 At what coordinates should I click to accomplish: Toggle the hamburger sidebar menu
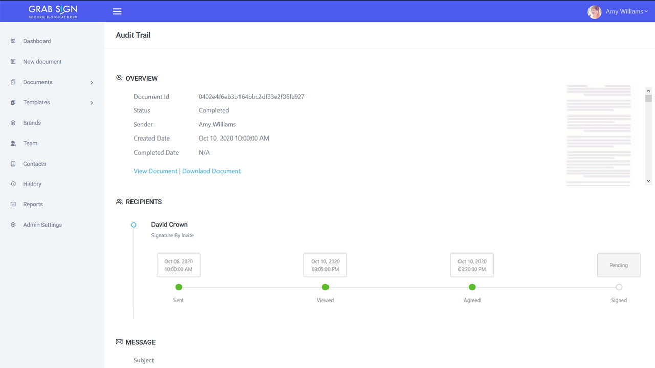(117, 11)
